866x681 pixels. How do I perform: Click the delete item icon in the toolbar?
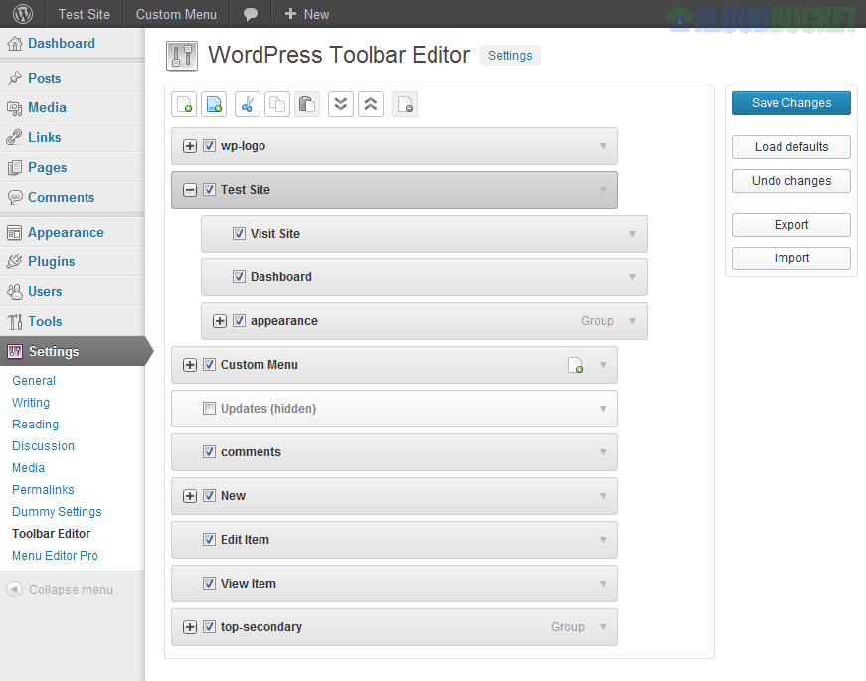point(405,104)
